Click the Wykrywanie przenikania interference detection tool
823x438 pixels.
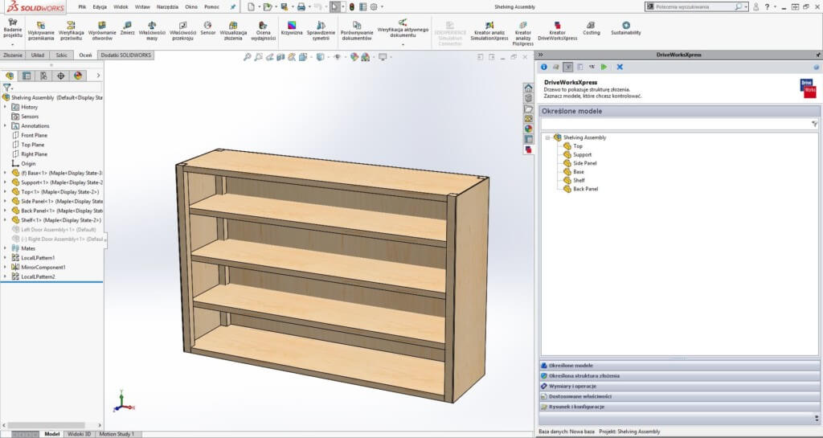41,31
